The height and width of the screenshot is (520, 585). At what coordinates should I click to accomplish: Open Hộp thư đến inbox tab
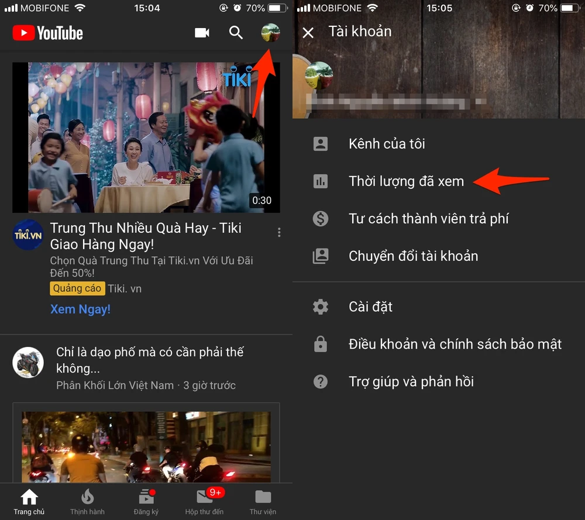tap(205, 502)
